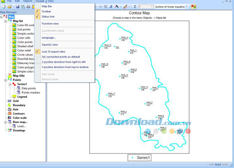Select the arrow pointer tool icon
The image size is (234, 168).
tap(117, 7)
